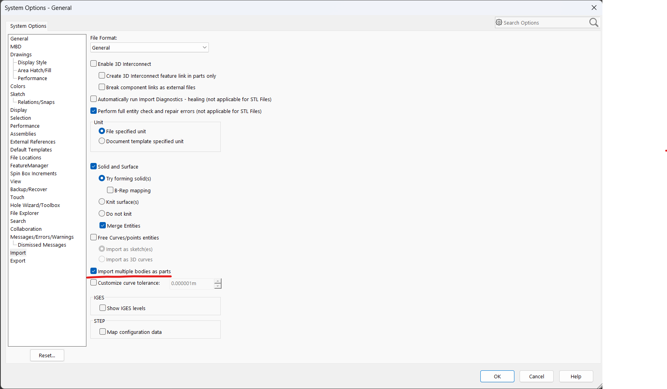
Task: Open the Colors category
Action: click(18, 86)
